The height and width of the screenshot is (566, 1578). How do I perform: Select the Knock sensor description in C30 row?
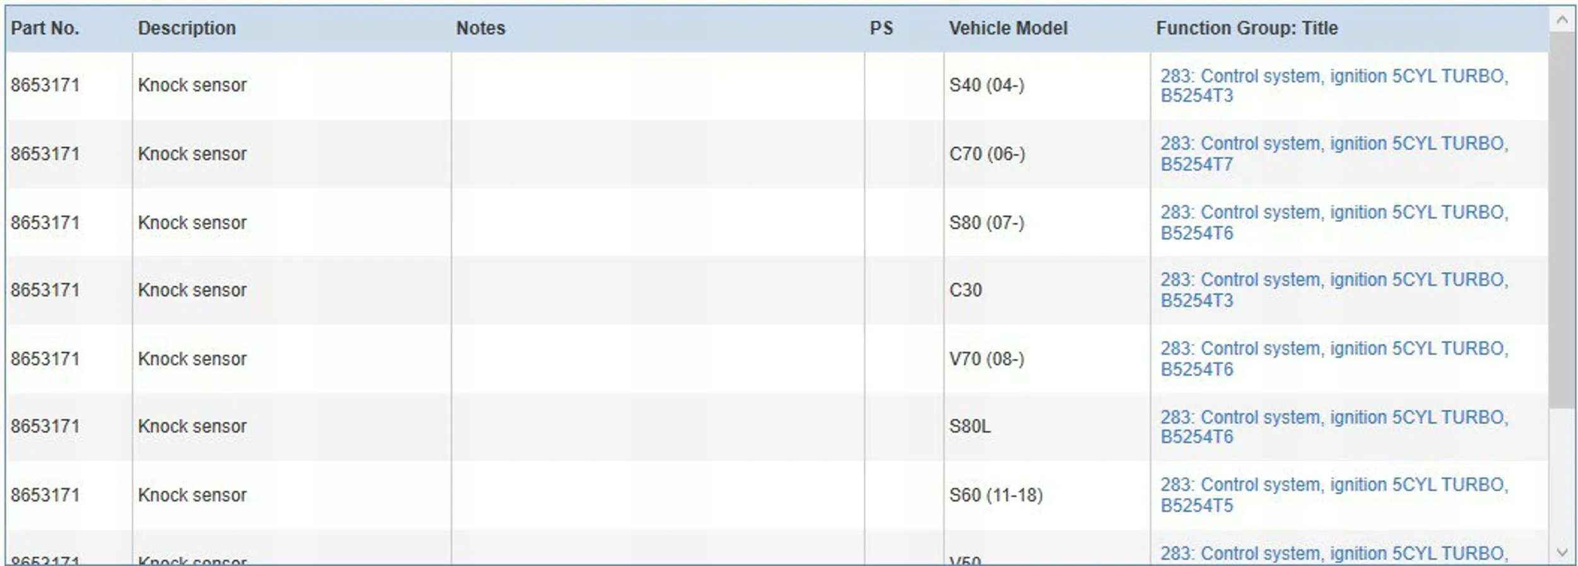(x=193, y=290)
